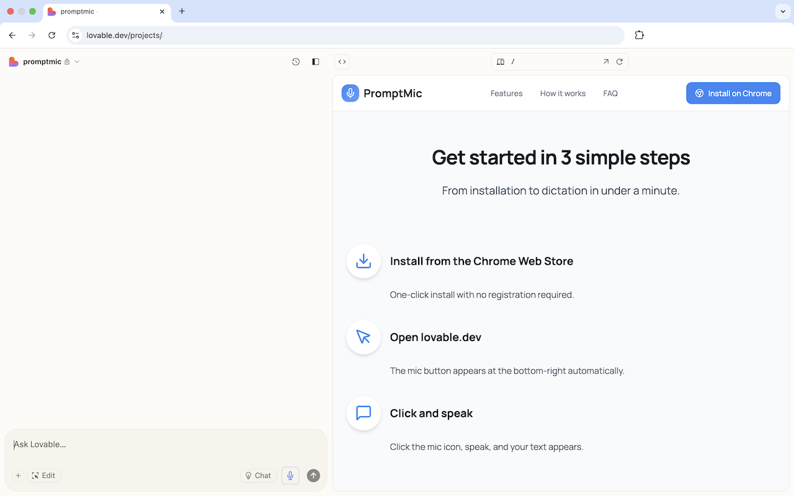Go to the How it works nav link

click(x=563, y=94)
